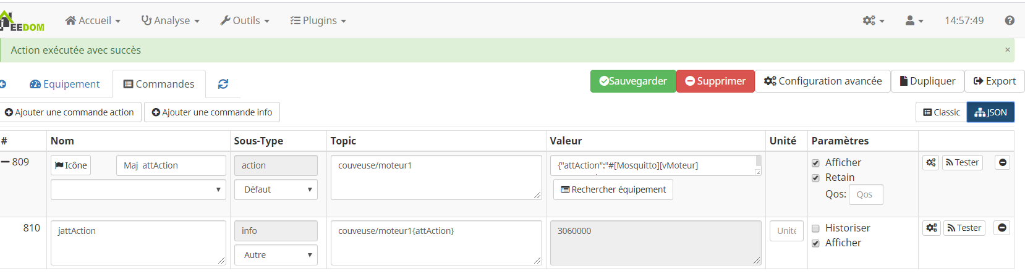Collapse row 809 using the dash icon
The height and width of the screenshot is (279, 1025).
click(6, 162)
